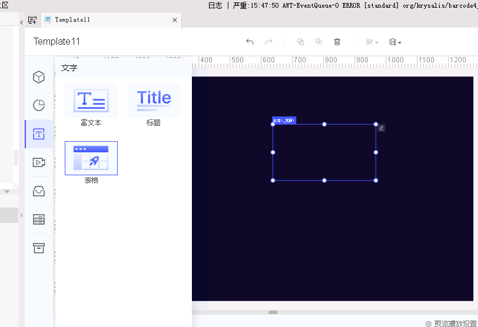Click the severe error log message
This screenshot has width=478, height=327.
355,5
